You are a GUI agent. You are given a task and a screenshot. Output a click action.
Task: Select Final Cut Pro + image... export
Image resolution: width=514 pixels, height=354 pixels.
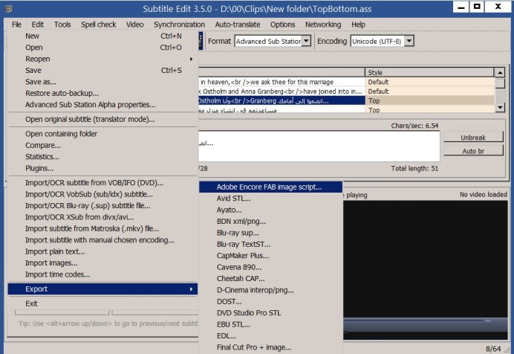271,347
